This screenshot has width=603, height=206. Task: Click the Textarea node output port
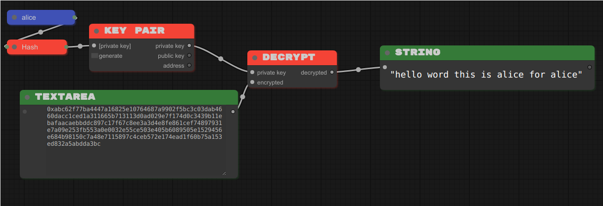coord(233,112)
